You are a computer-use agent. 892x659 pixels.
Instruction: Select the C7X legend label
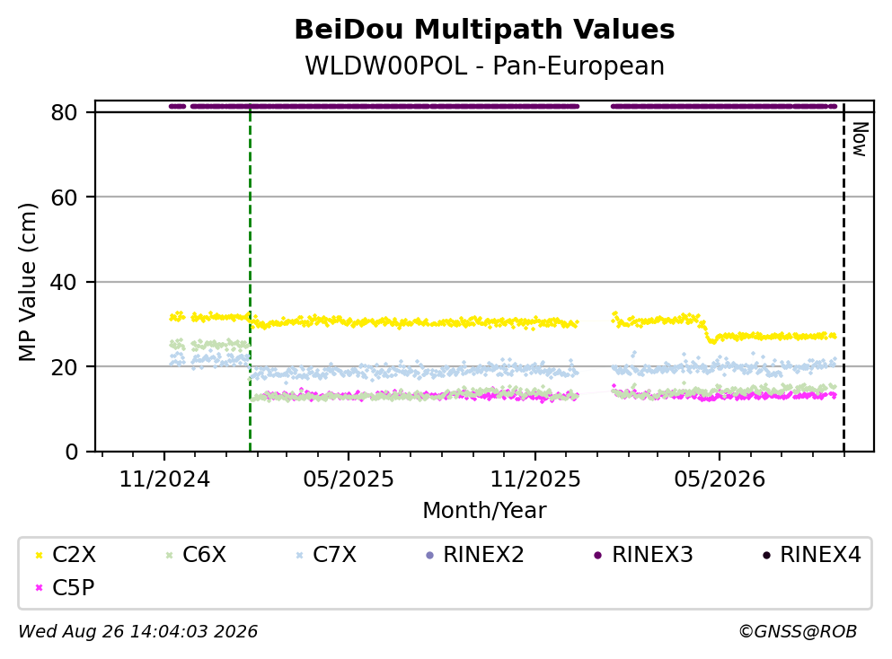click(x=334, y=554)
